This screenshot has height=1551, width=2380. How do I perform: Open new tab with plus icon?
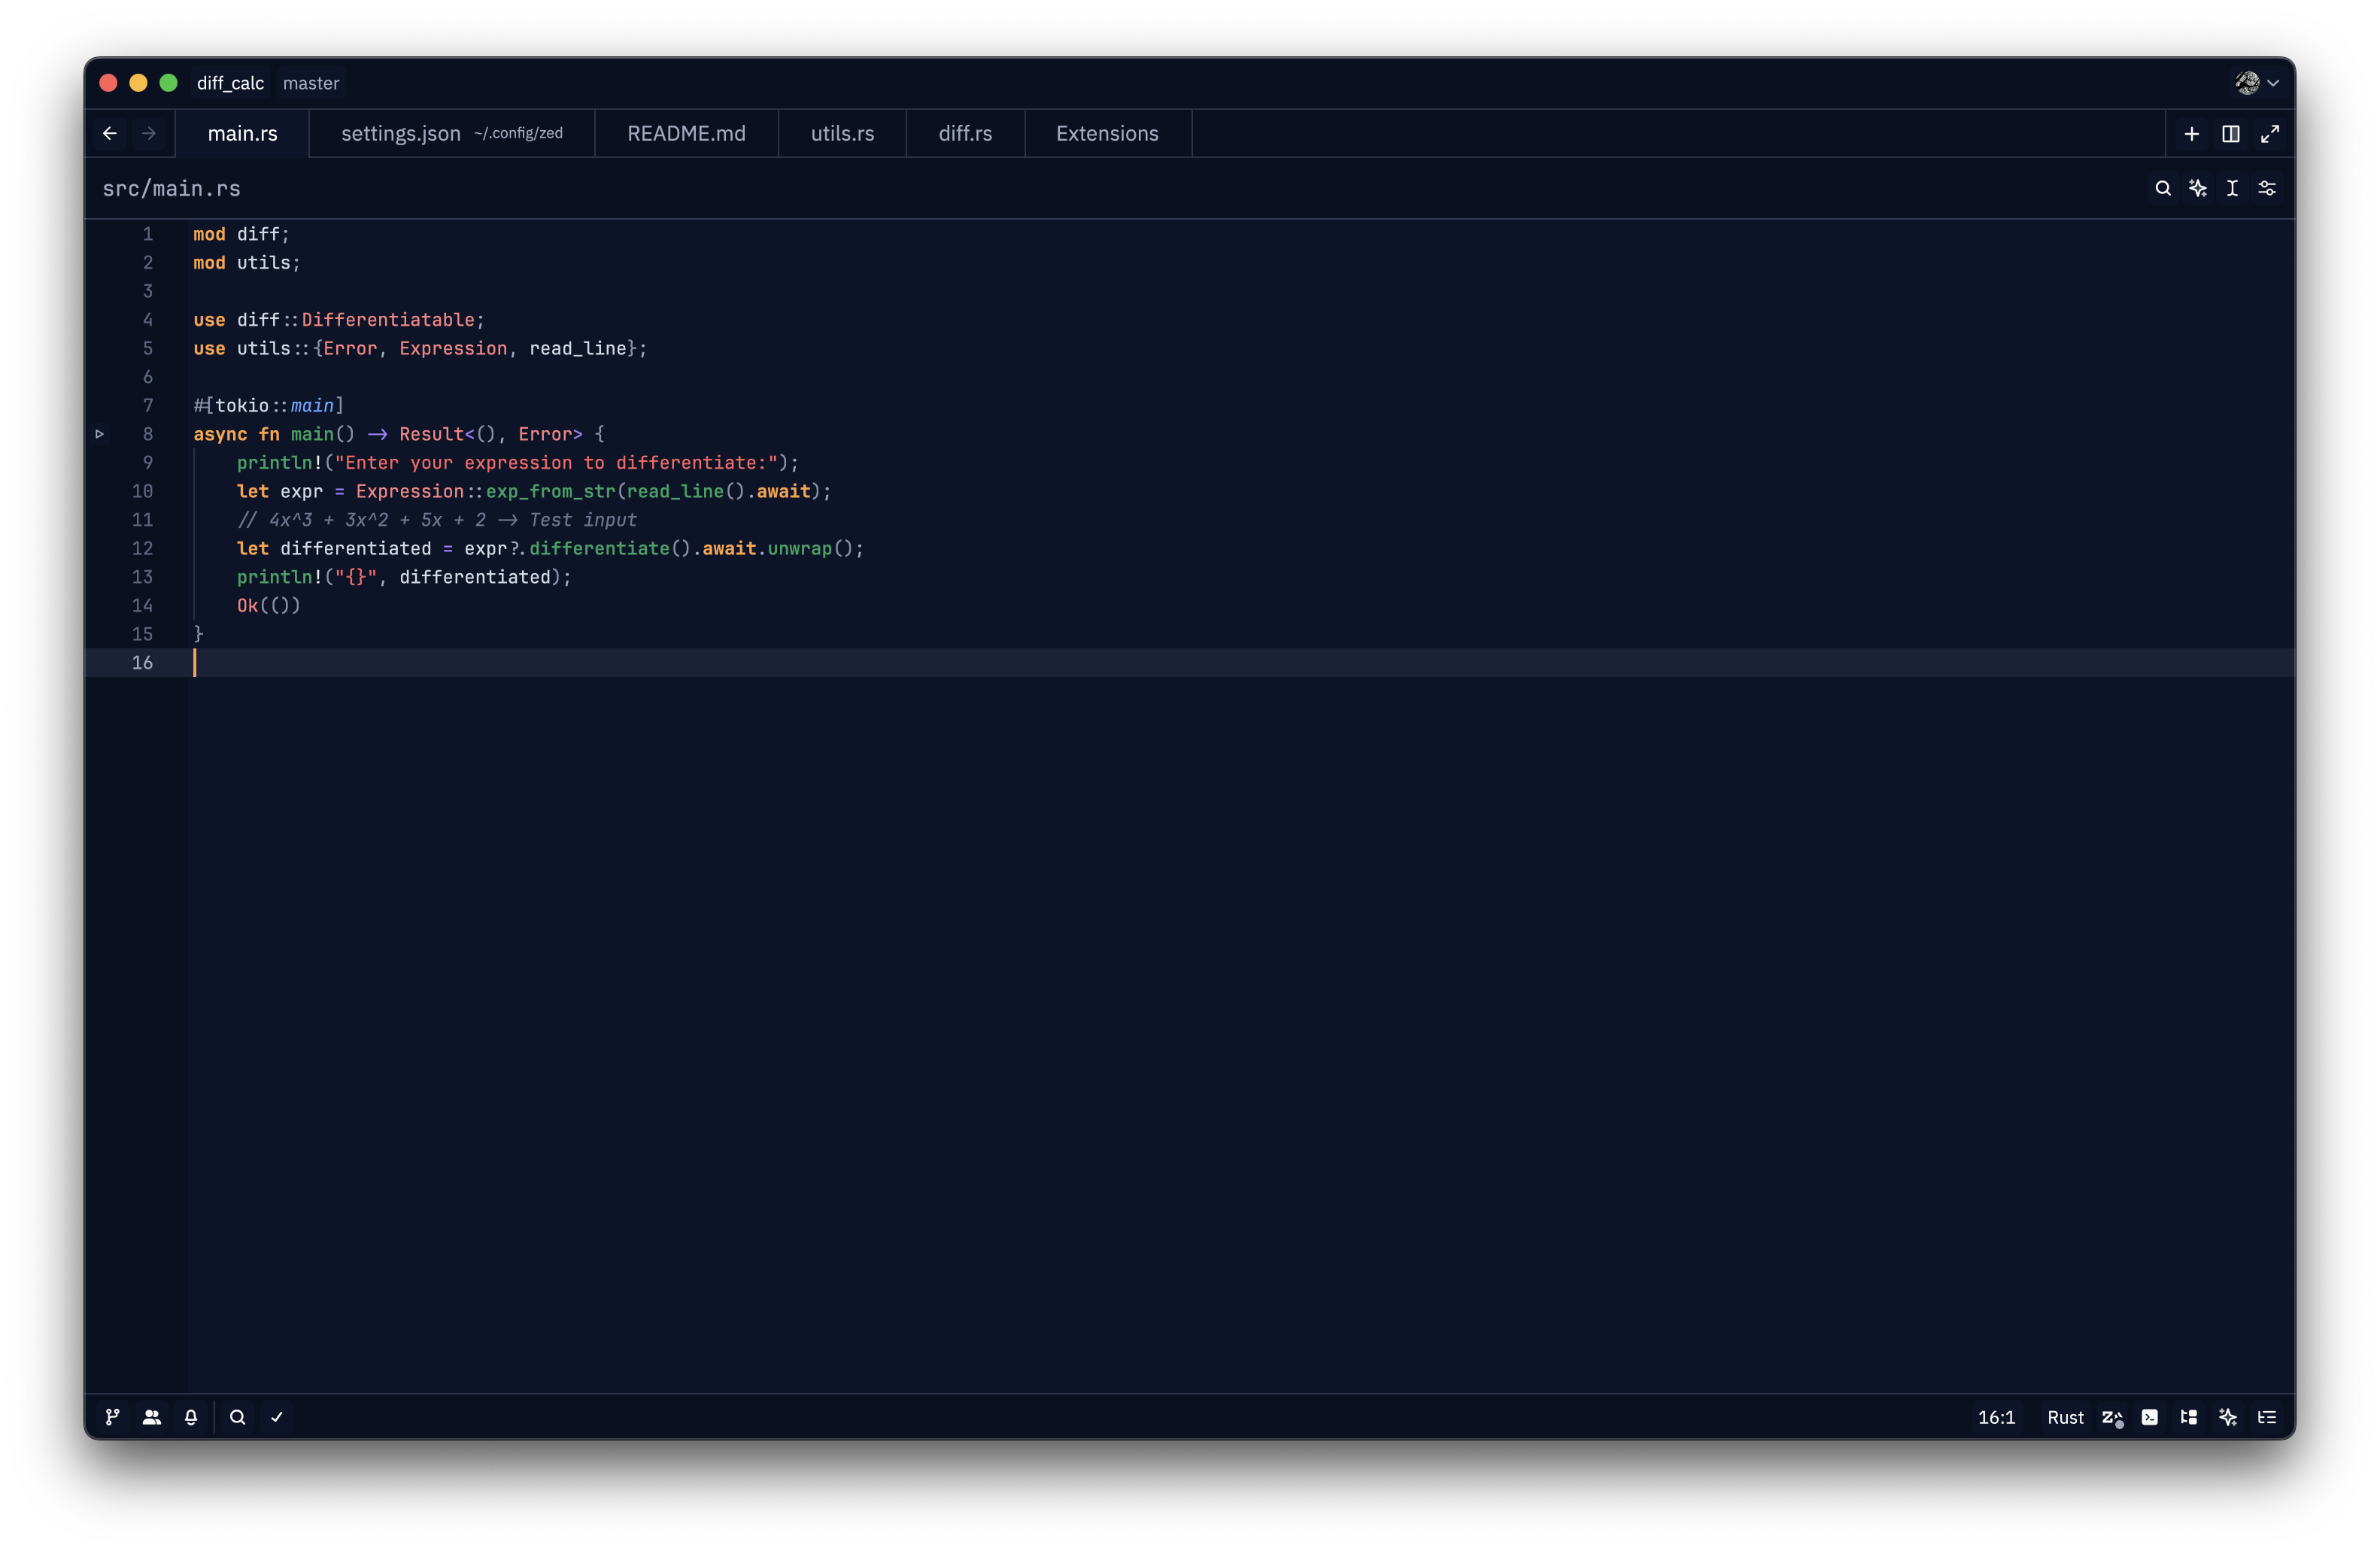tap(2191, 133)
